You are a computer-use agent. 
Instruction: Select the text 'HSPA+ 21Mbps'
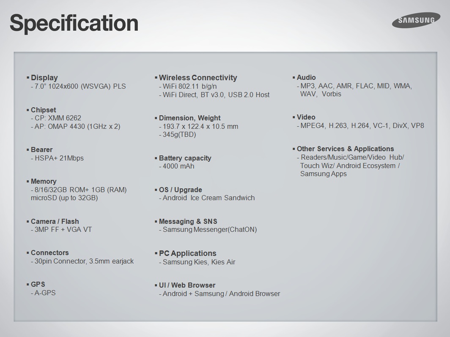(59, 158)
